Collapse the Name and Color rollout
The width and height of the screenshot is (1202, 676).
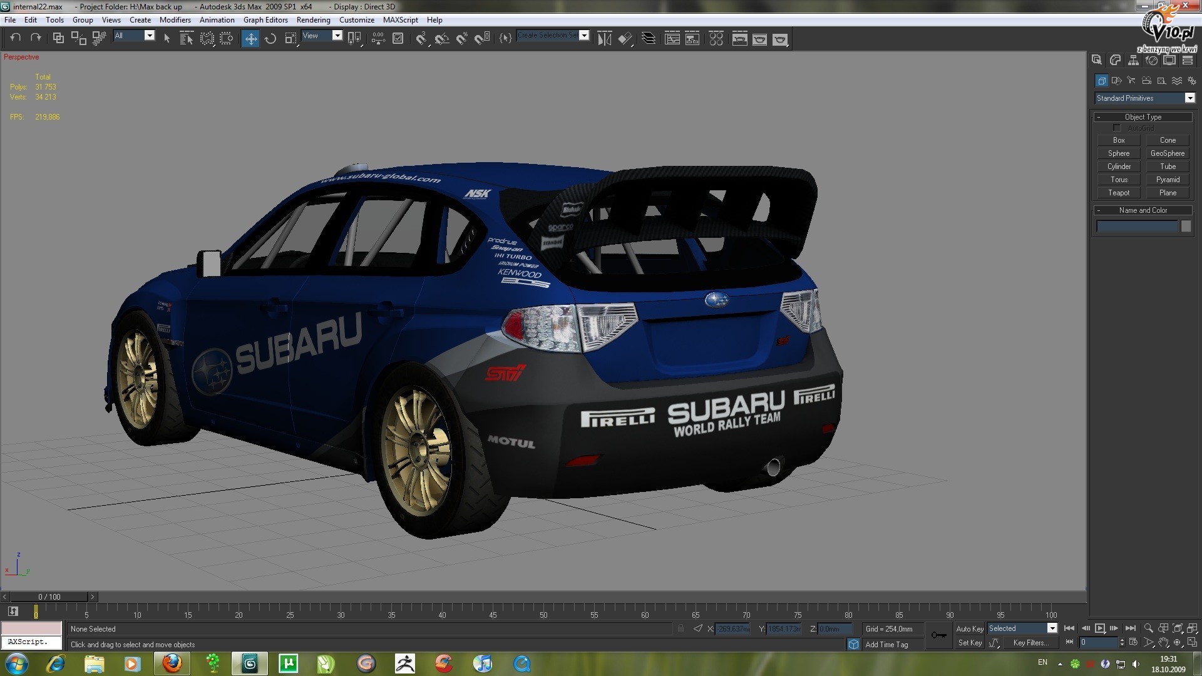coord(1143,210)
